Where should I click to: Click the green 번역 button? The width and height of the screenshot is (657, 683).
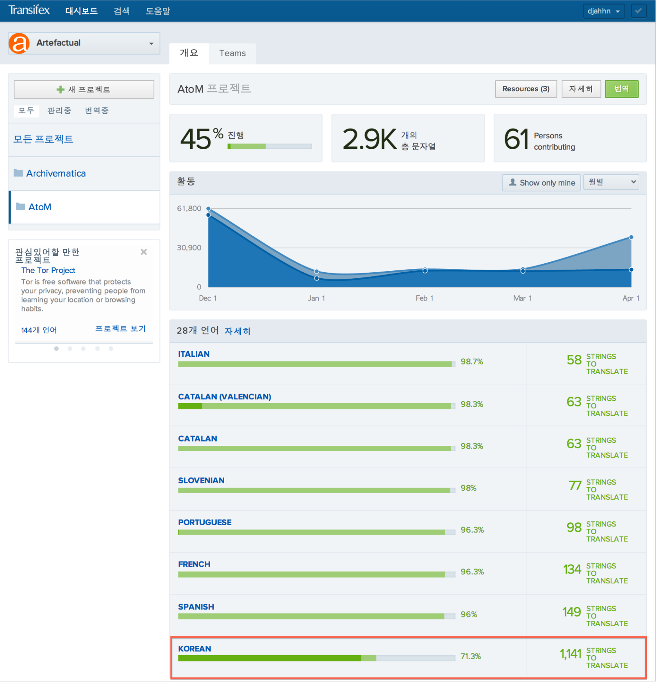pos(621,89)
